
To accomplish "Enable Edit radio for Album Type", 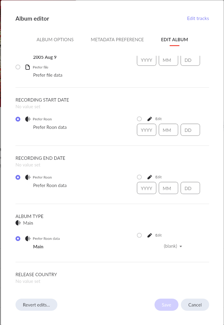I will [x=139, y=235].
